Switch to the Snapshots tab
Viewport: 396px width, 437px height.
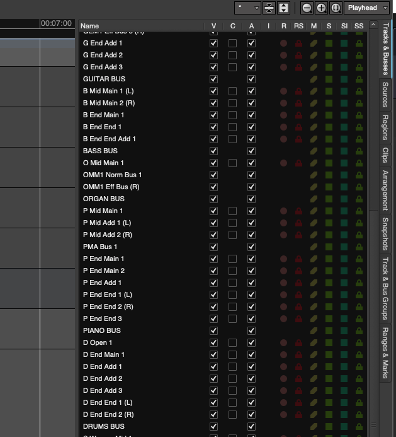(385, 234)
